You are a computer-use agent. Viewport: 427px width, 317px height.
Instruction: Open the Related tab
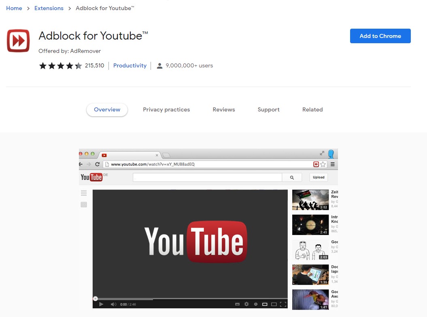click(312, 109)
